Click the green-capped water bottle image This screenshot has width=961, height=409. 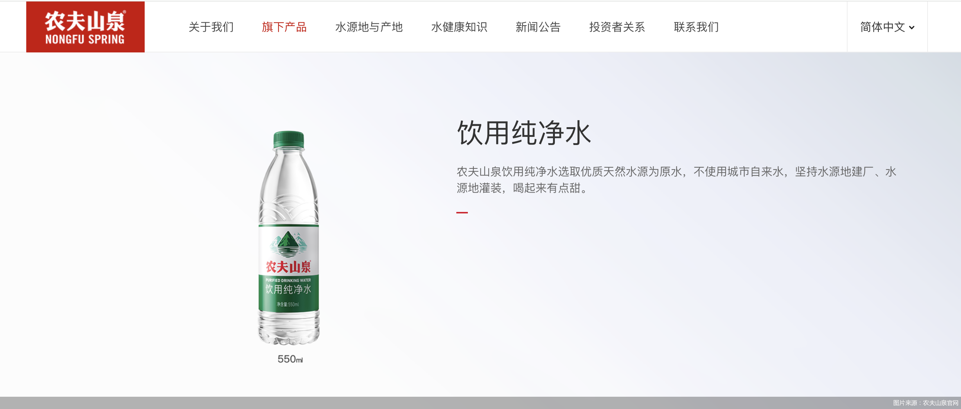(289, 238)
